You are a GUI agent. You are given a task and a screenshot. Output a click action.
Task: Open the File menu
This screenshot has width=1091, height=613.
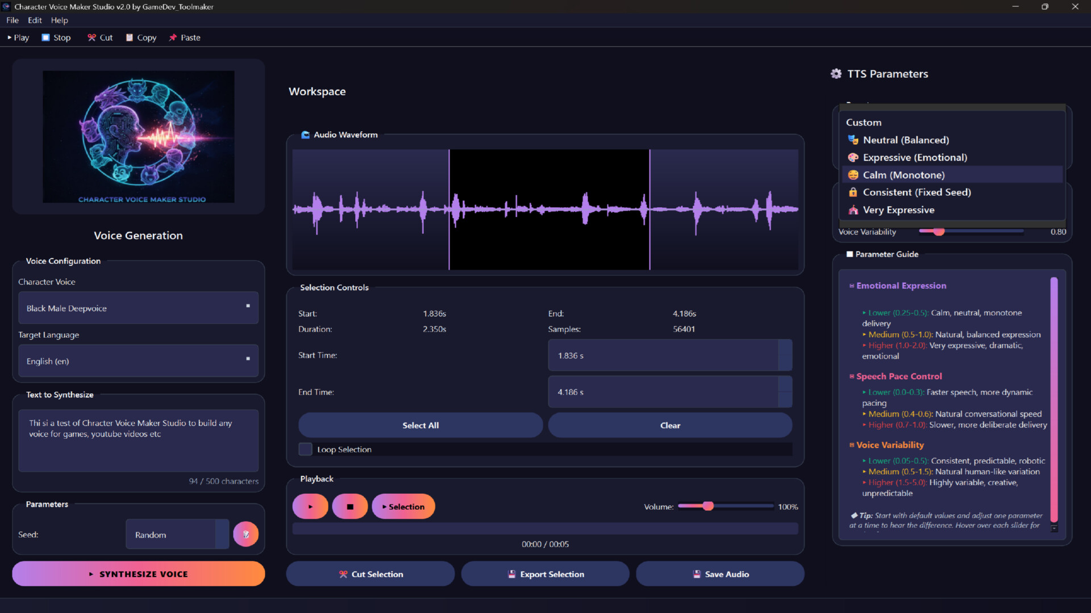(12, 20)
